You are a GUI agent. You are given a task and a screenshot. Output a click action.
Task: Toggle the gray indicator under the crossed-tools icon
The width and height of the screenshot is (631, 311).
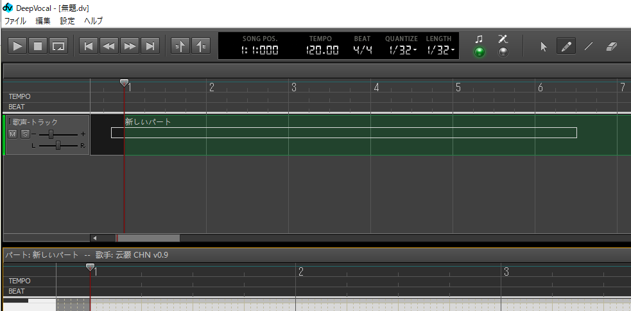[x=503, y=52]
